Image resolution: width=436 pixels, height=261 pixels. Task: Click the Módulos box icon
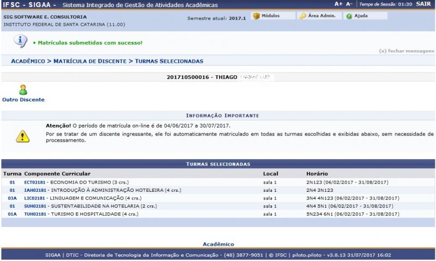click(x=256, y=16)
